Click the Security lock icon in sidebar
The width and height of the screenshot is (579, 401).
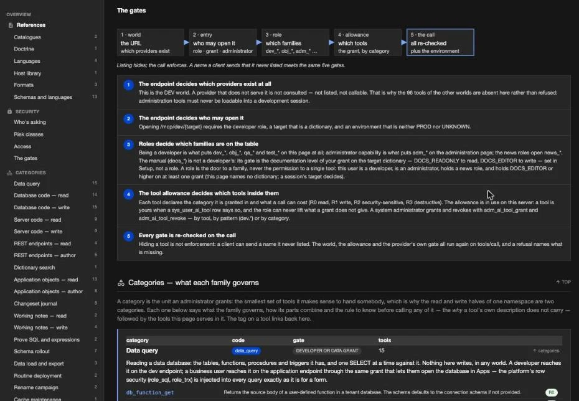pyautogui.click(x=9, y=111)
